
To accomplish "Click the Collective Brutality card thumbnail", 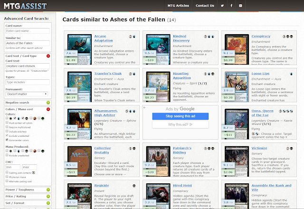I will coord(79,161).
